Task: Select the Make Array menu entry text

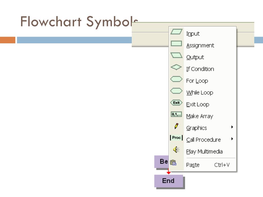Action: [x=200, y=116]
